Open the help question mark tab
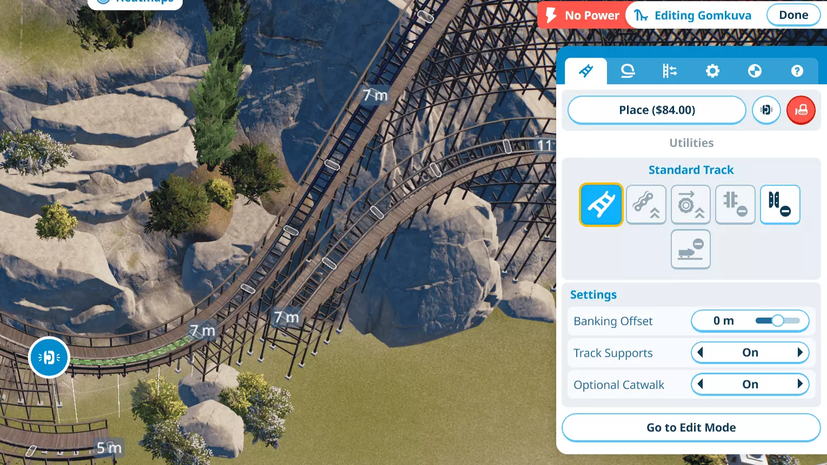The height and width of the screenshot is (465, 827). coord(797,71)
